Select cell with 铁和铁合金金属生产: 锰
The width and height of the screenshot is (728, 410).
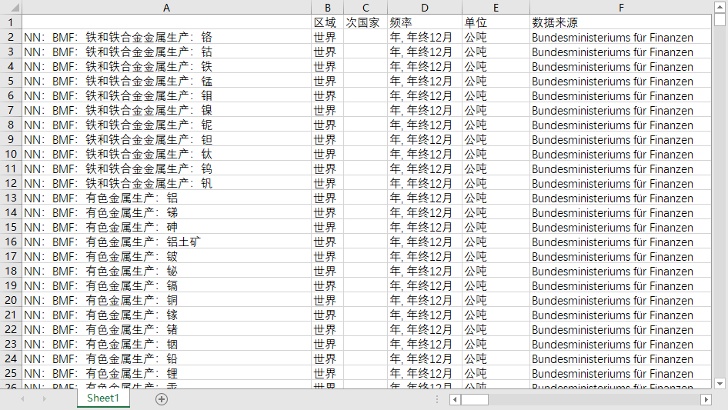(167, 81)
